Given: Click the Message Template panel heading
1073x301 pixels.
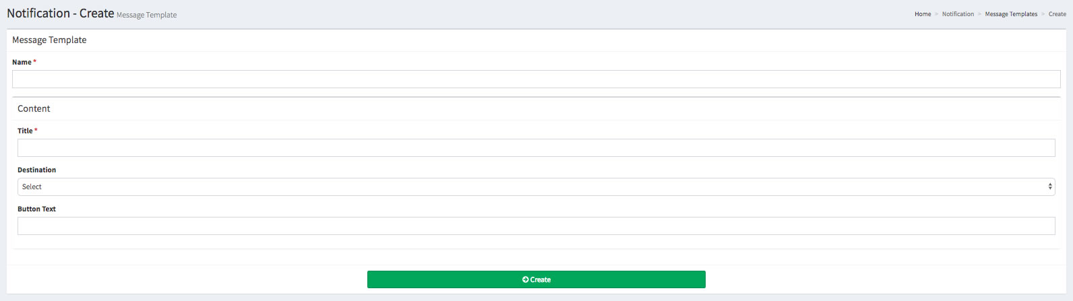Looking at the screenshot, I should click(x=49, y=40).
